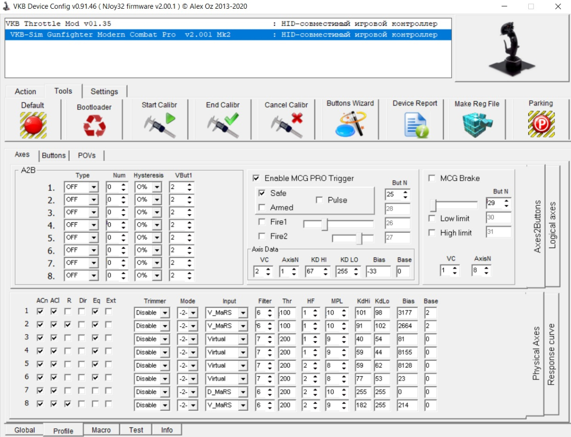Disable the Enable MCG PRO Trigger checkbox
The image size is (571, 437).
[x=256, y=178]
